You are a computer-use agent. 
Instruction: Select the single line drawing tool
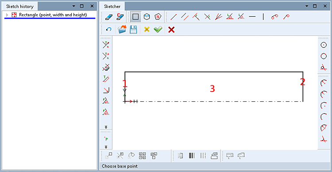pyautogui.click(x=174, y=17)
